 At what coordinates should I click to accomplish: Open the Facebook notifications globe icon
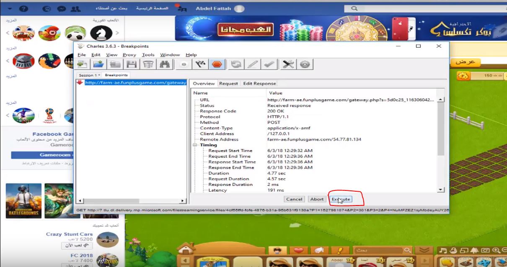pyautogui.click(x=47, y=8)
